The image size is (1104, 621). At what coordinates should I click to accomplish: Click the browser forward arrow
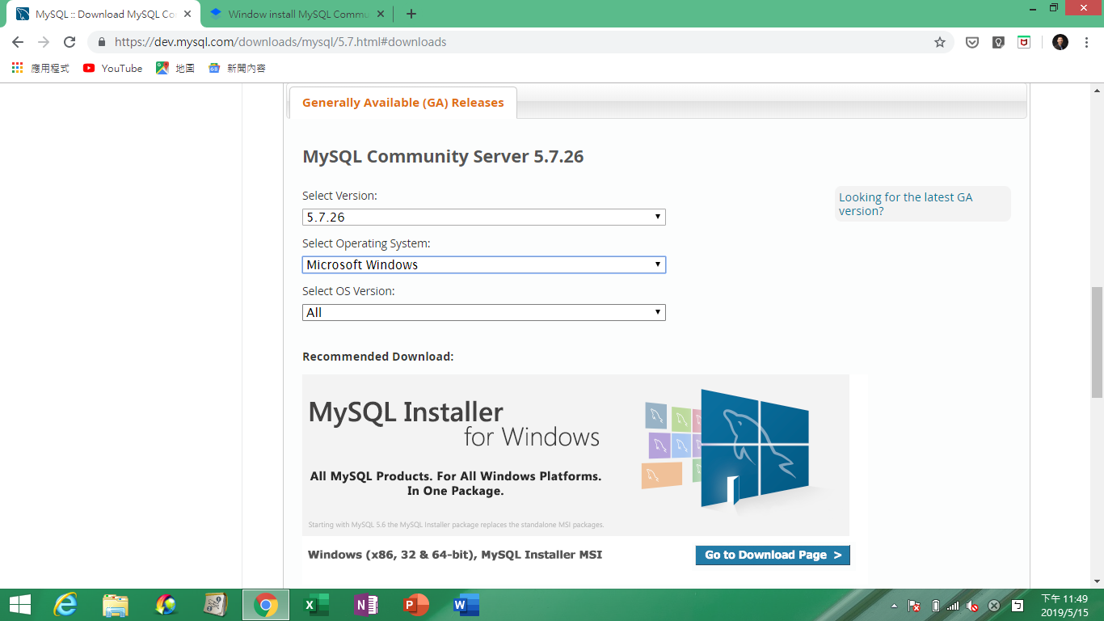(x=44, y=42)
